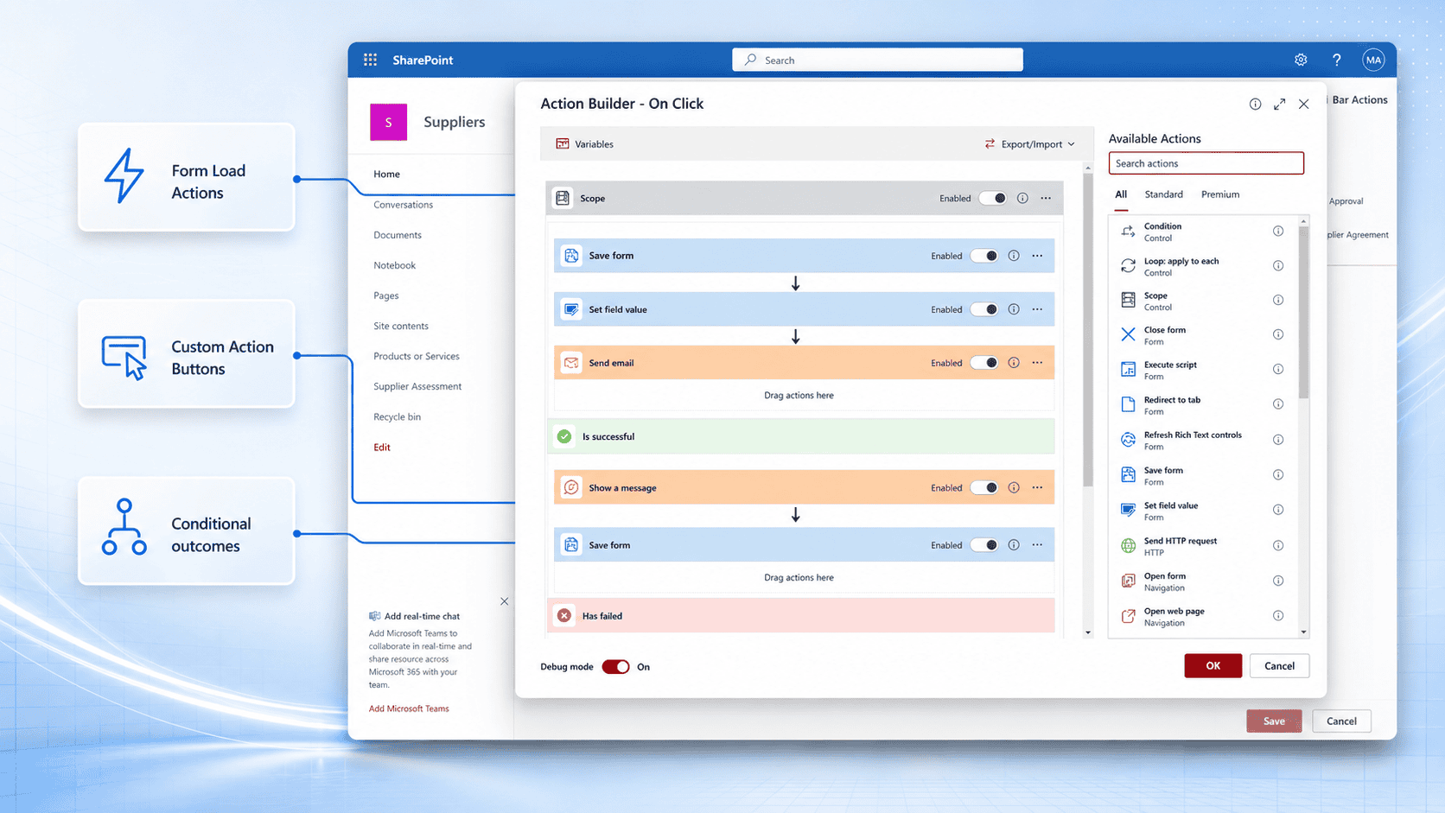The image size is (1445, 813).
Task: Open the more options menu on the Scope step
Action: [1046, 198]
